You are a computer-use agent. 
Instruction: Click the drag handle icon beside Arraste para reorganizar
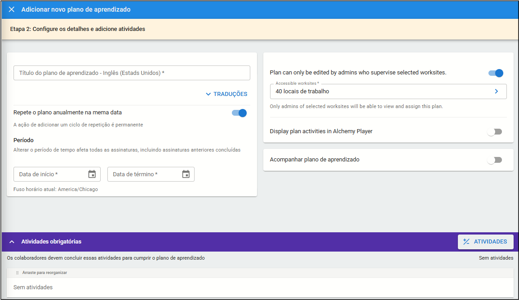click(x=18, y=273)
